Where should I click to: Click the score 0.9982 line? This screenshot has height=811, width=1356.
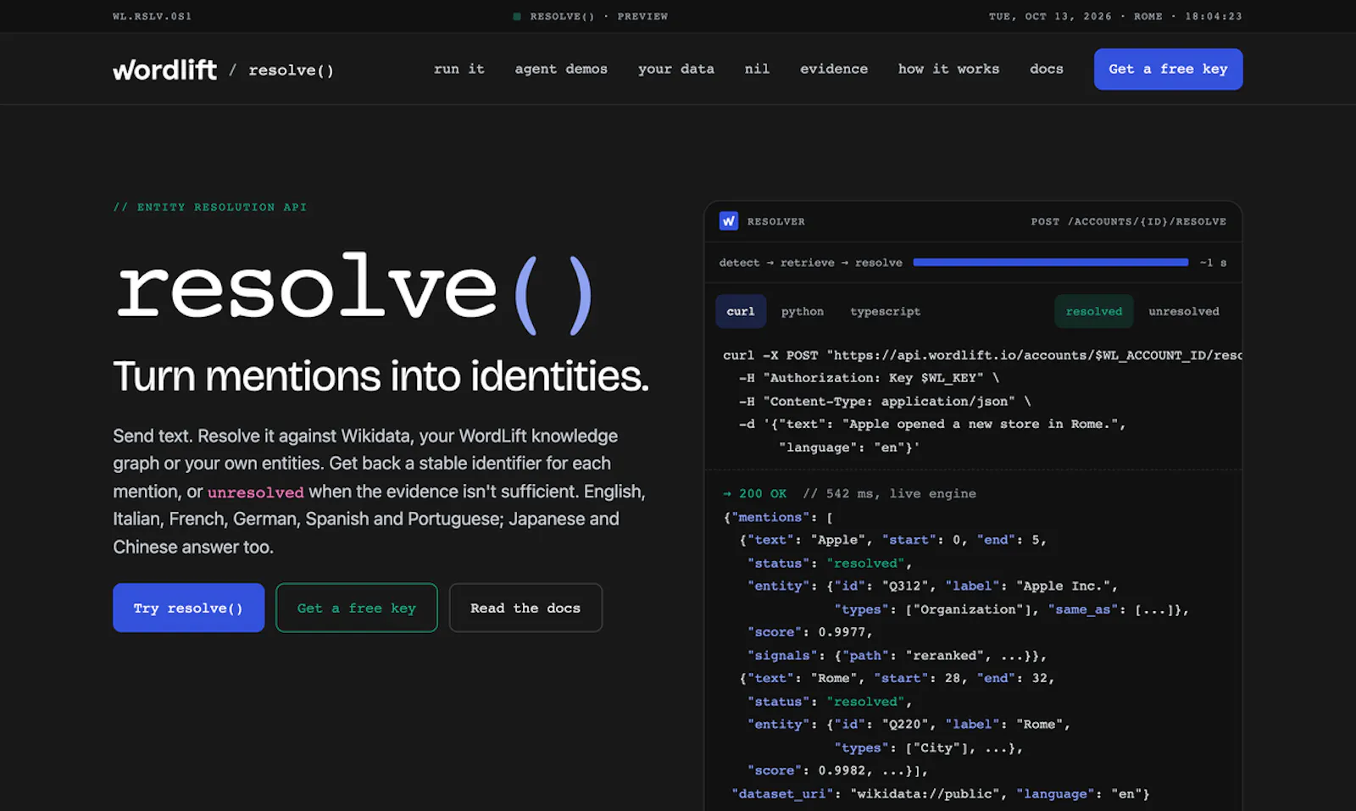click(837, 770)
